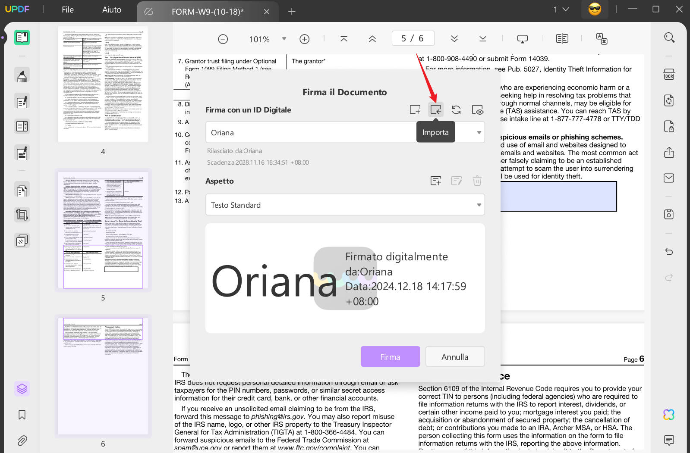Image resolution: width=690 pixels, height=453 pixels.
Task: Expand the Oriana digital ID dropdown
Action: [x=479, y=133]
